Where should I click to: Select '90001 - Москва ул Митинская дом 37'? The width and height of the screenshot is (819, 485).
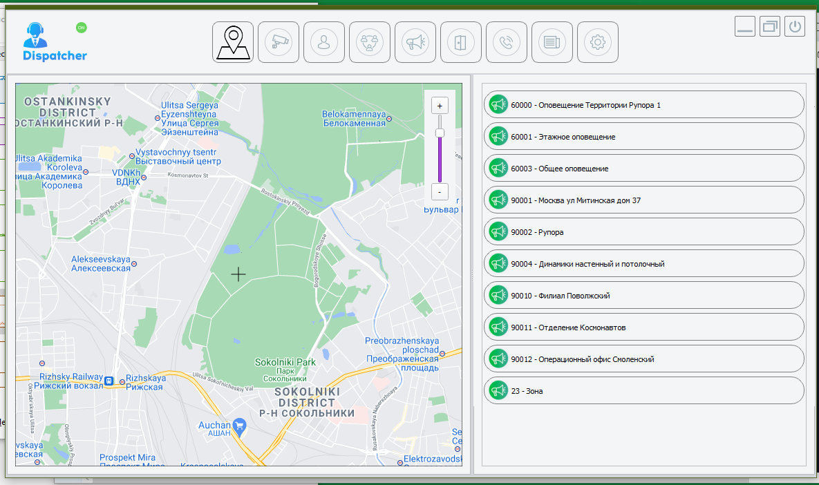pyautogui.click(x=643, y=200)
